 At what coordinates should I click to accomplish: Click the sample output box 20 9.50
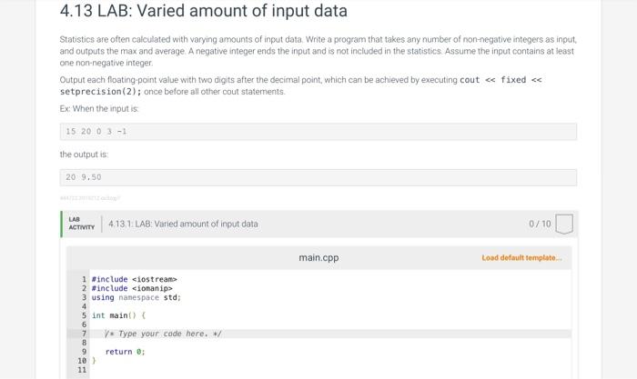318,177
